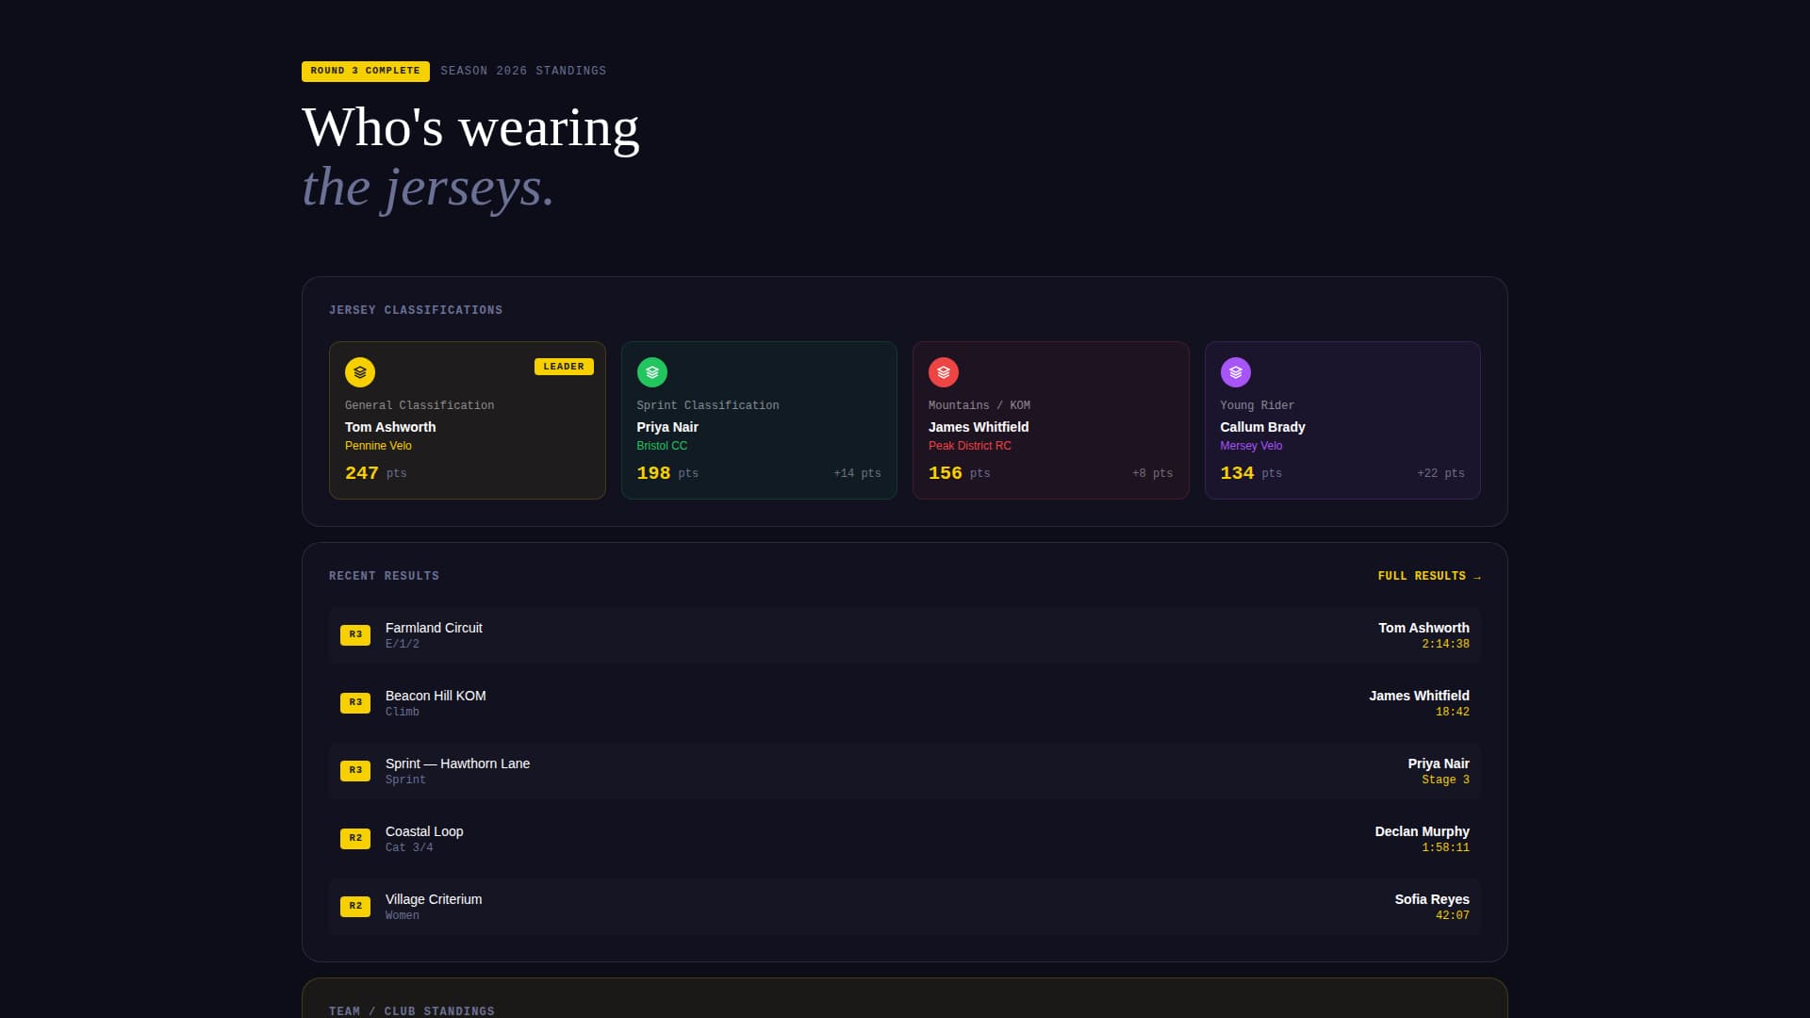Click winner Priya Nair in Hawthorn Lane row
This screenshot has height=1018, width=1810.
1439,763
